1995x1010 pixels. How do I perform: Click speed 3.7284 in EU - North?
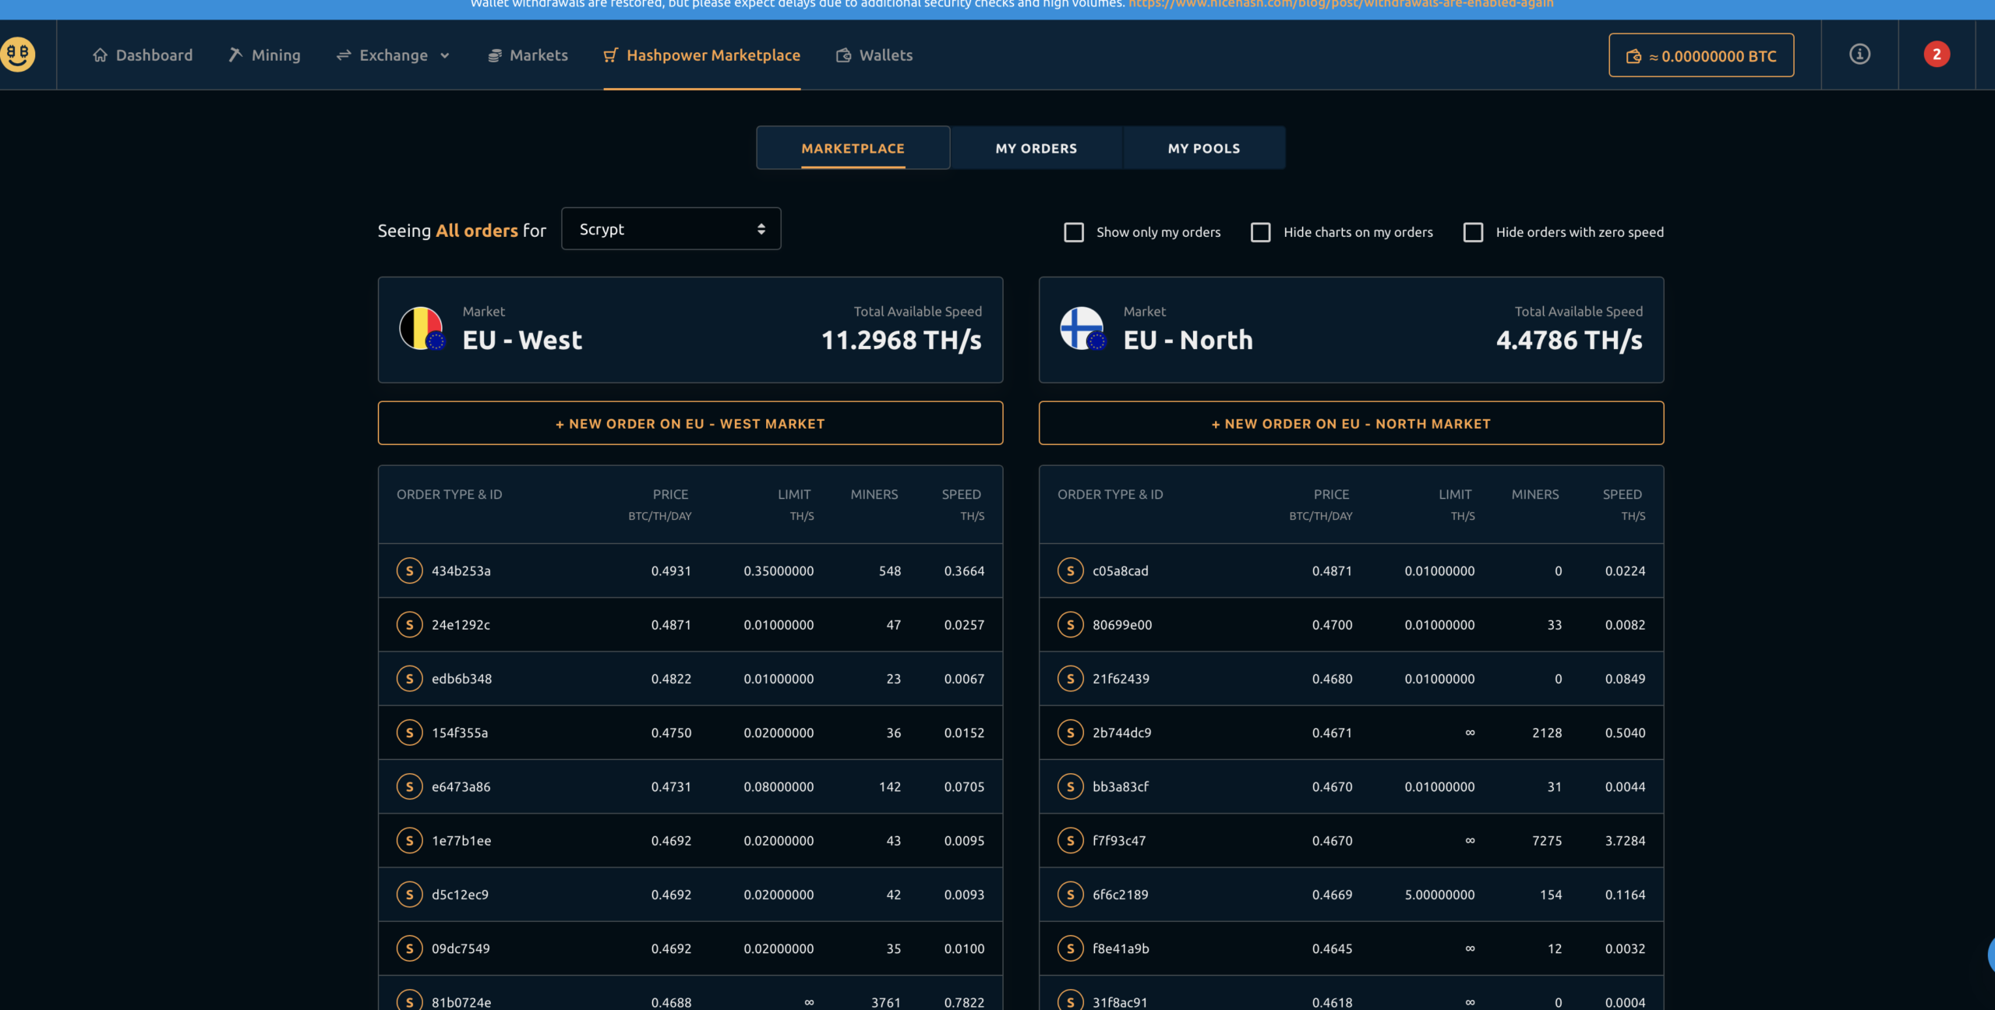click(x=1625, y=840)
